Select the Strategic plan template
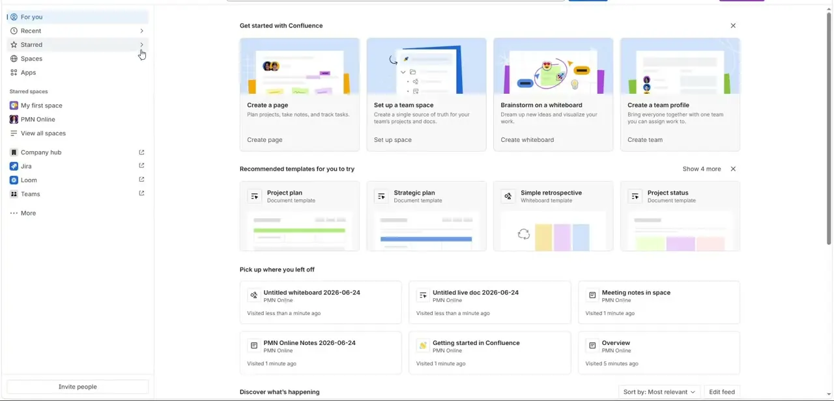 (426, 216)
